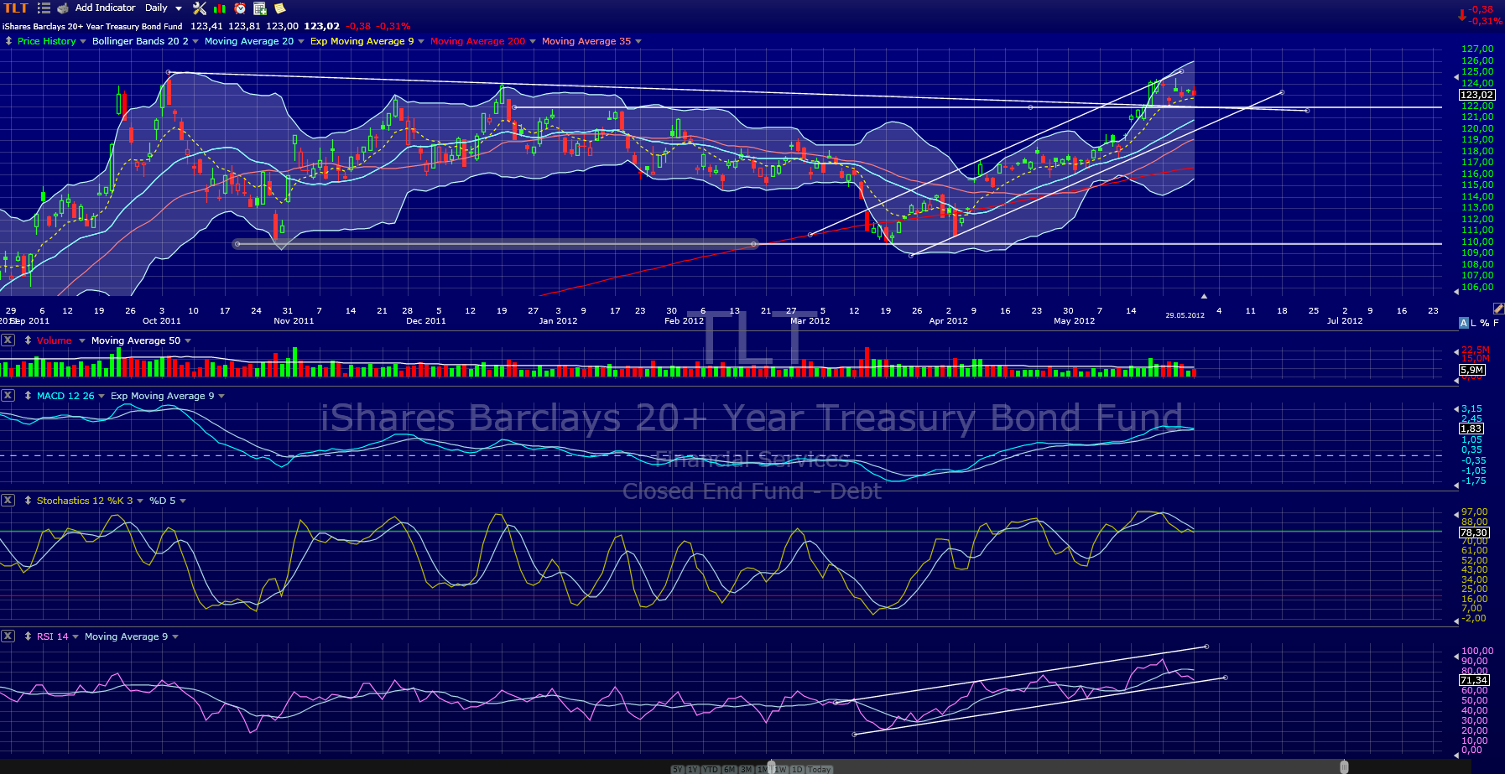Click Add Indicator
Screen dimensions: 1505x774
[105, 8]
